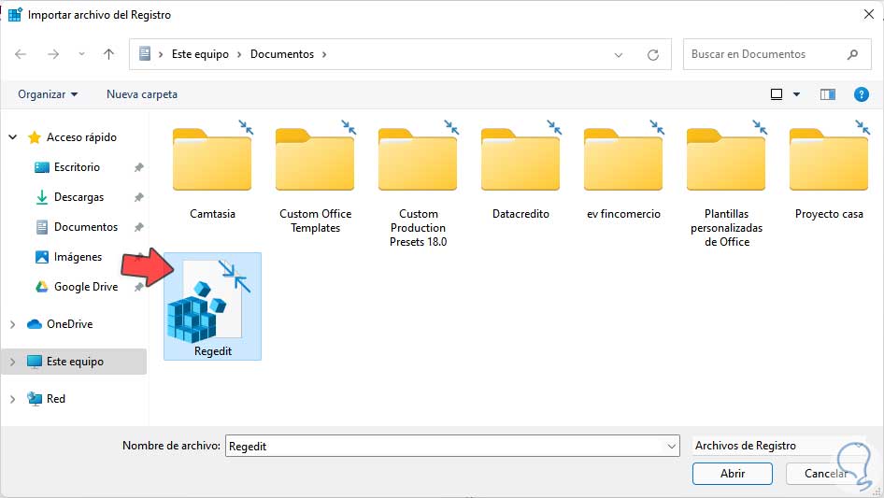Expand the chevron after Documentos breadcrumb
The image size is (884, 498).
(324, 54)
